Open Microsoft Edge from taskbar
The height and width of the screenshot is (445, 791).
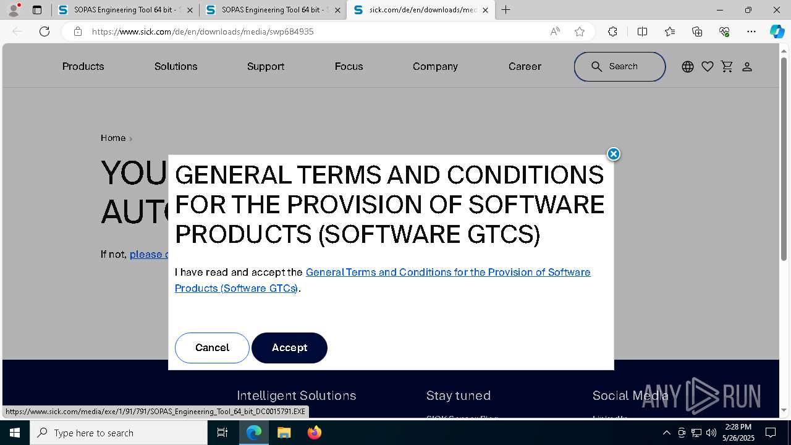pyautogui.click(x=254, y=433)
